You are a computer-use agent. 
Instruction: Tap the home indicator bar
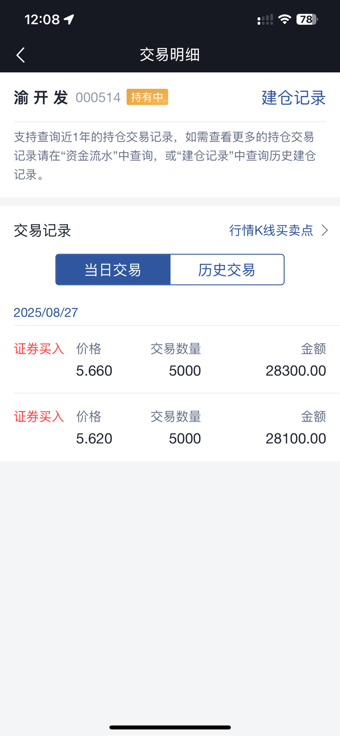point(170,727)
